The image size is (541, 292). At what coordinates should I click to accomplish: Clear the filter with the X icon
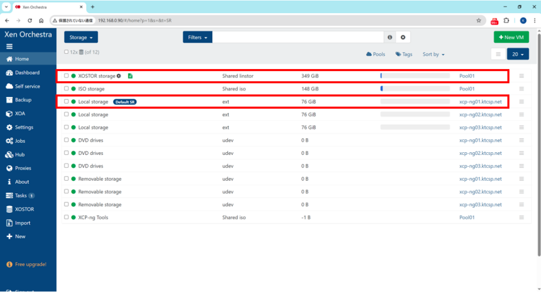coord(403,37)
